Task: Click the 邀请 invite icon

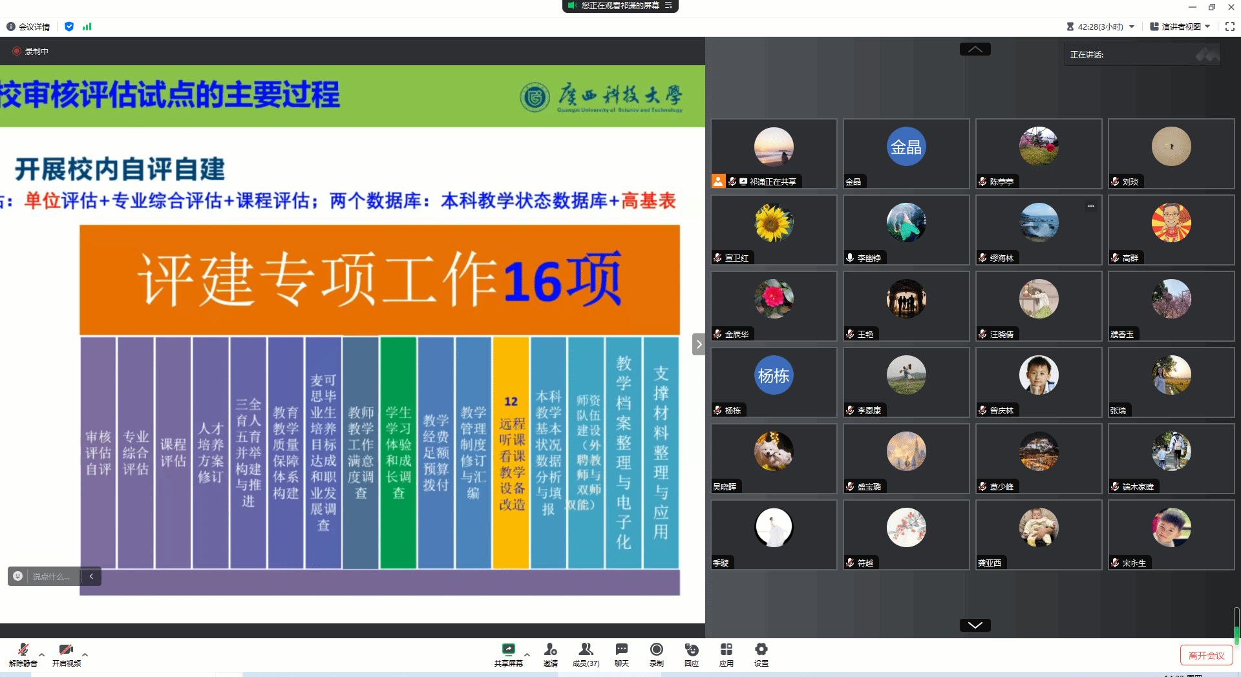Action: tap(550, 653)
